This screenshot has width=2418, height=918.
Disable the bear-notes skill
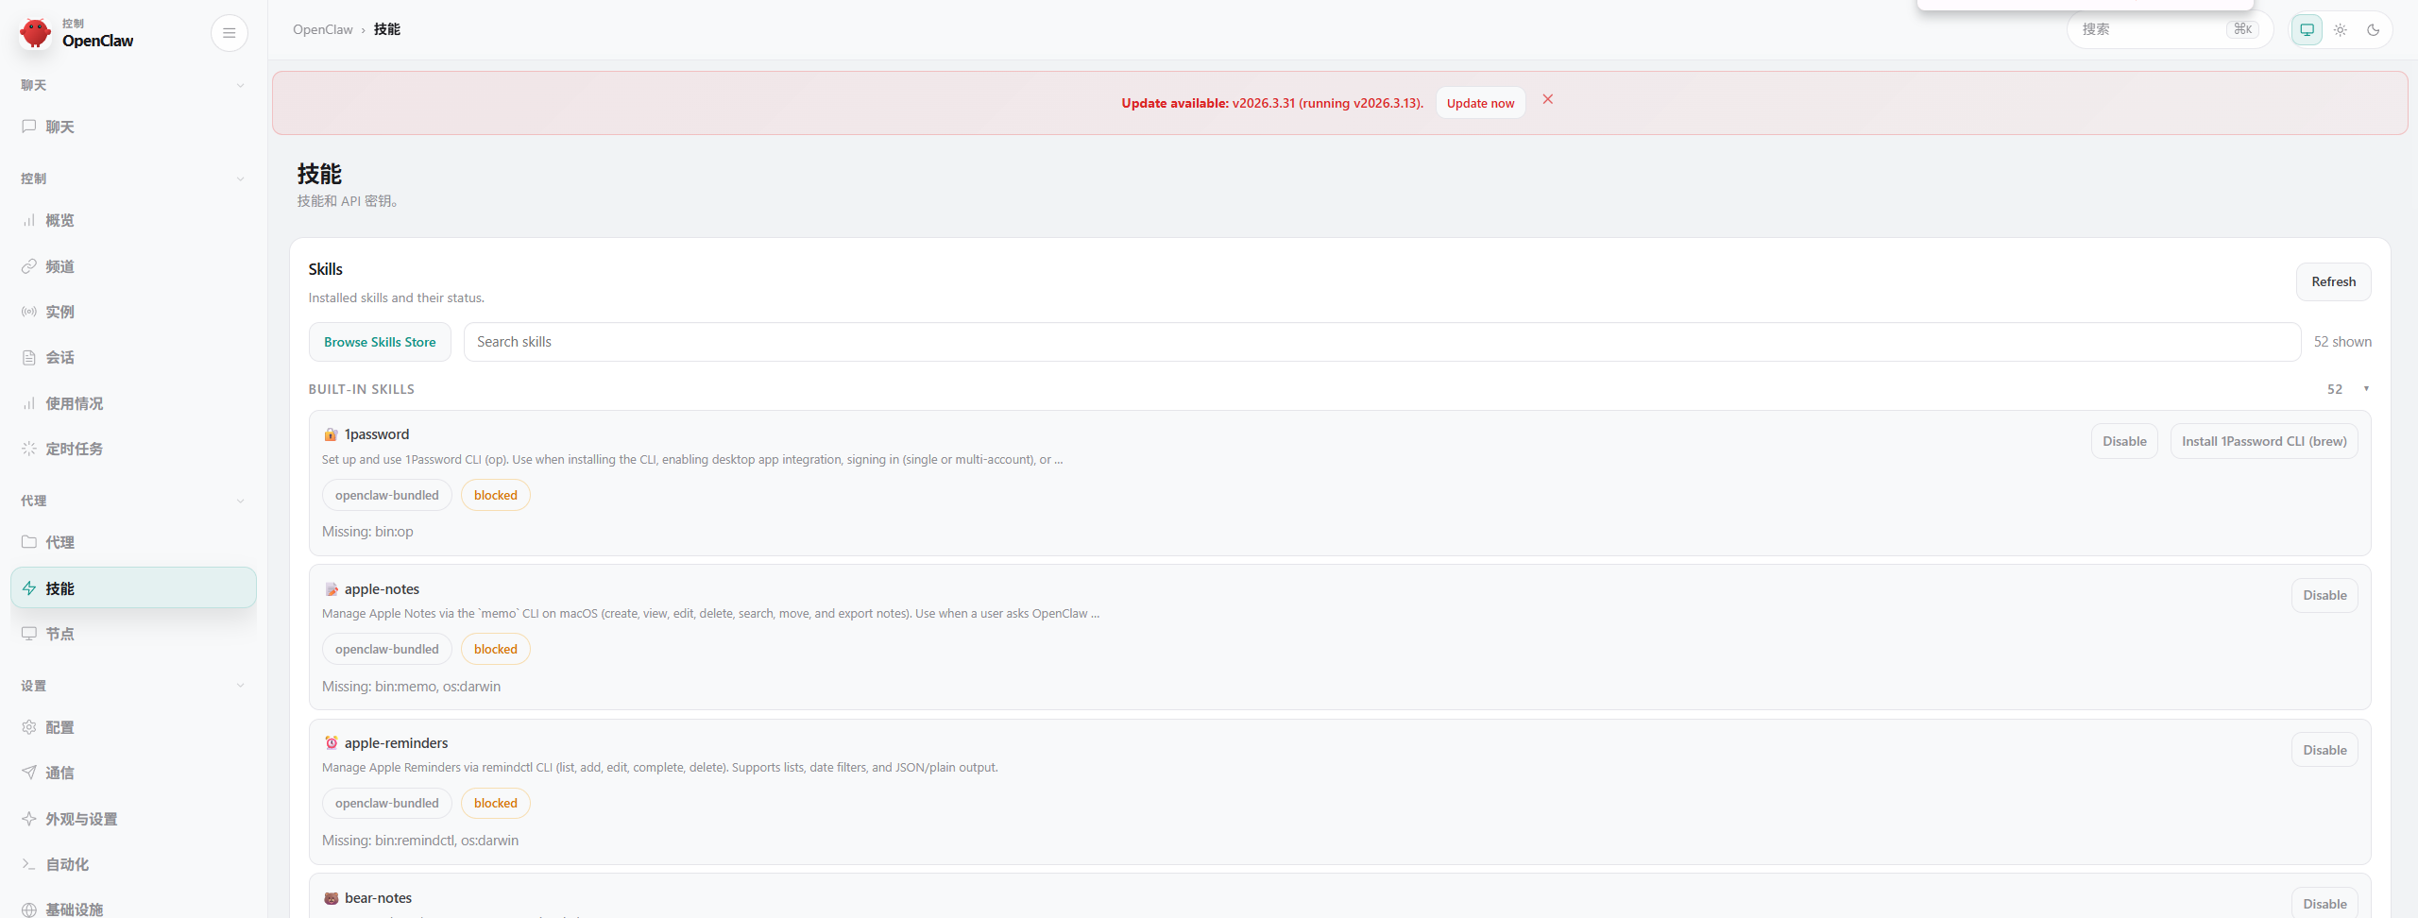click(2324, 904)
